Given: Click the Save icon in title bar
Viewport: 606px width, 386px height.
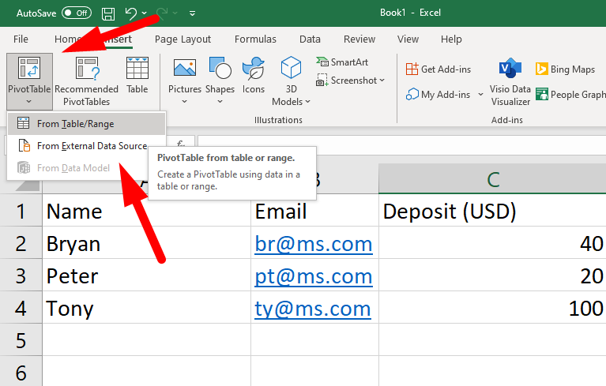Looking at the screenshot, I should [108, 13].
